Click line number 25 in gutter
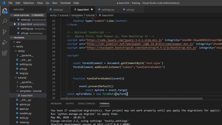This screenshot has height=125, width=222. (x=53, y=56)
